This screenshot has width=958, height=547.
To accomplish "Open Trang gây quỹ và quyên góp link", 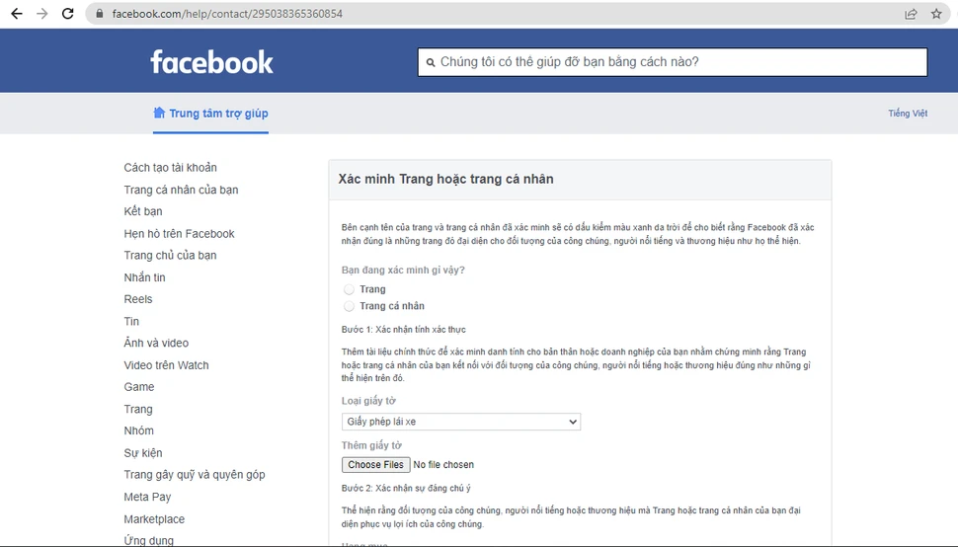I will pyautogui.click(x=195, y=474).
